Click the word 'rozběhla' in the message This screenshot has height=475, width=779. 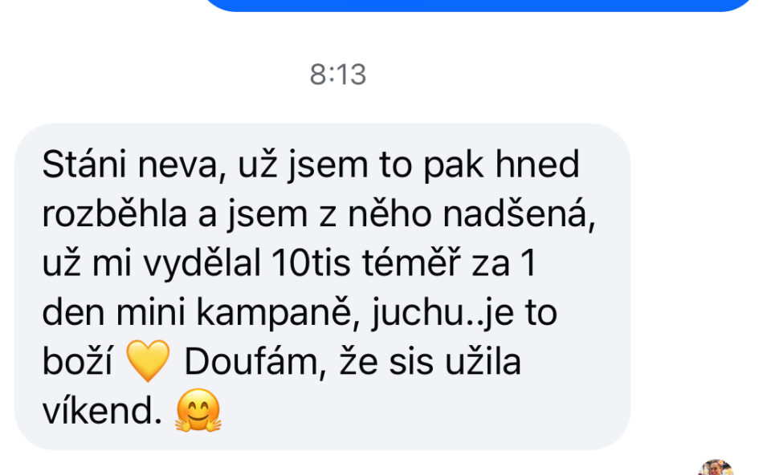point(114,214)
